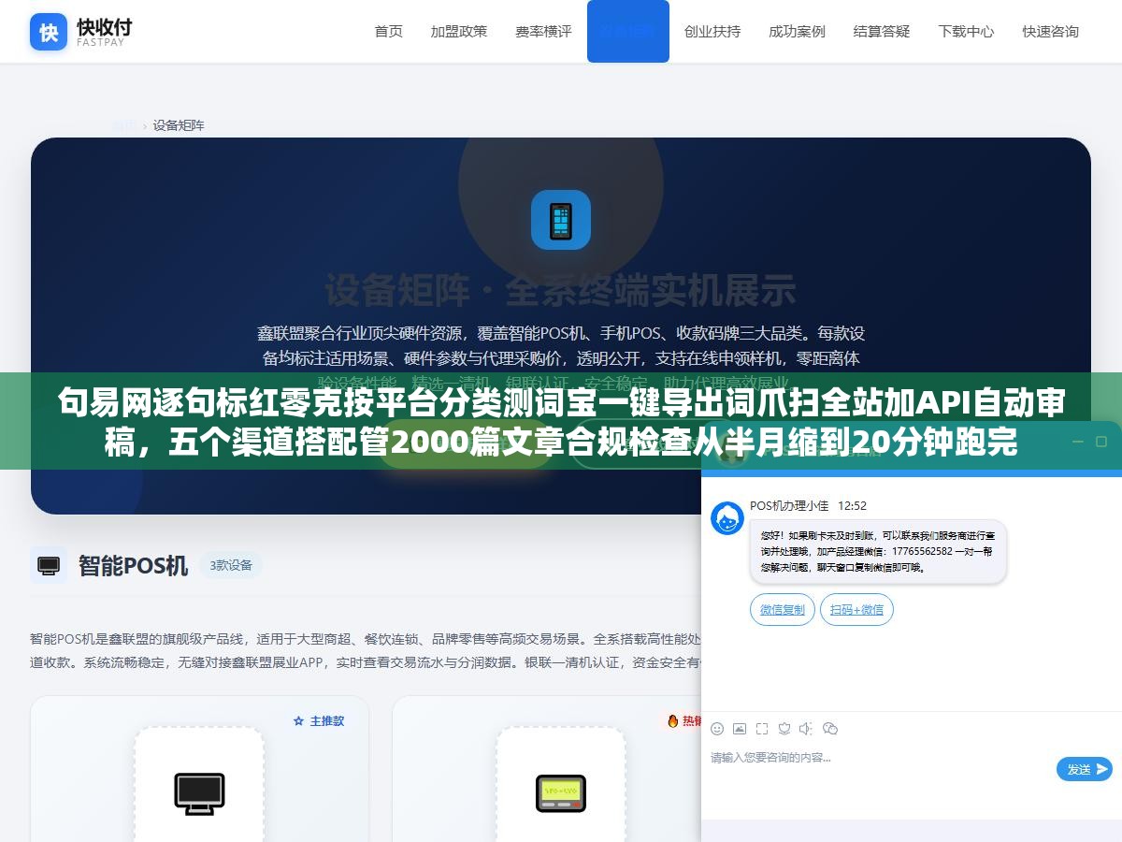Image resolution: width=1122 pixels, height=842 pixels.
Task: Open the 成功案例 nav menu item
Action: 797,31
